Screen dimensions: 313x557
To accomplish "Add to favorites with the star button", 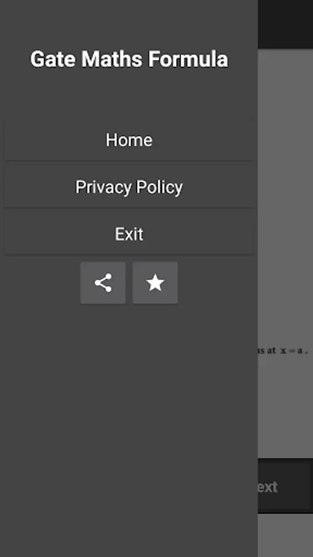I will click(x=155, y=283).
